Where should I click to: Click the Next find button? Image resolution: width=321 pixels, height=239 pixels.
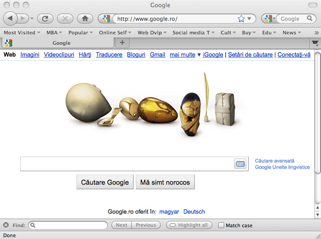coord(121,225)
